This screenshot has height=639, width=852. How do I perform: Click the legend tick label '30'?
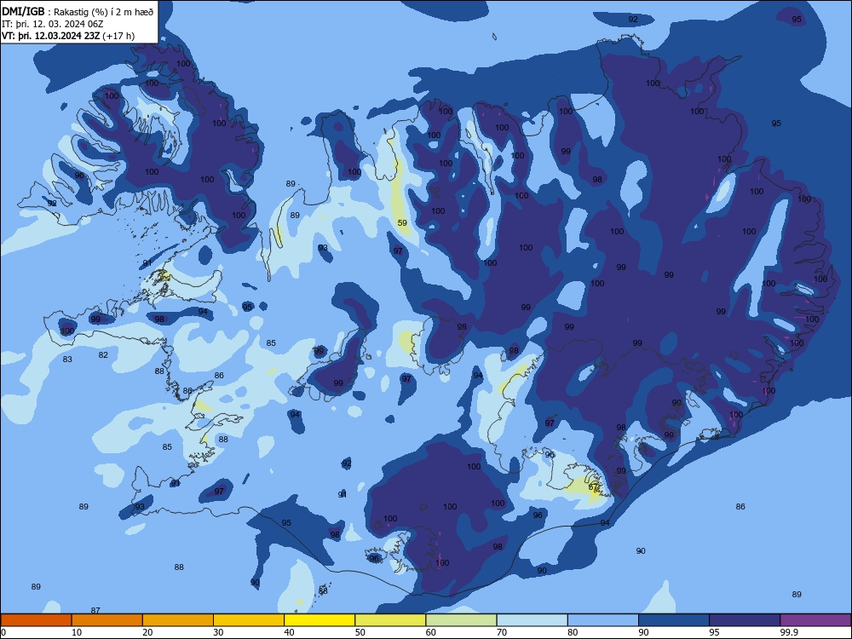coord(218,632)
